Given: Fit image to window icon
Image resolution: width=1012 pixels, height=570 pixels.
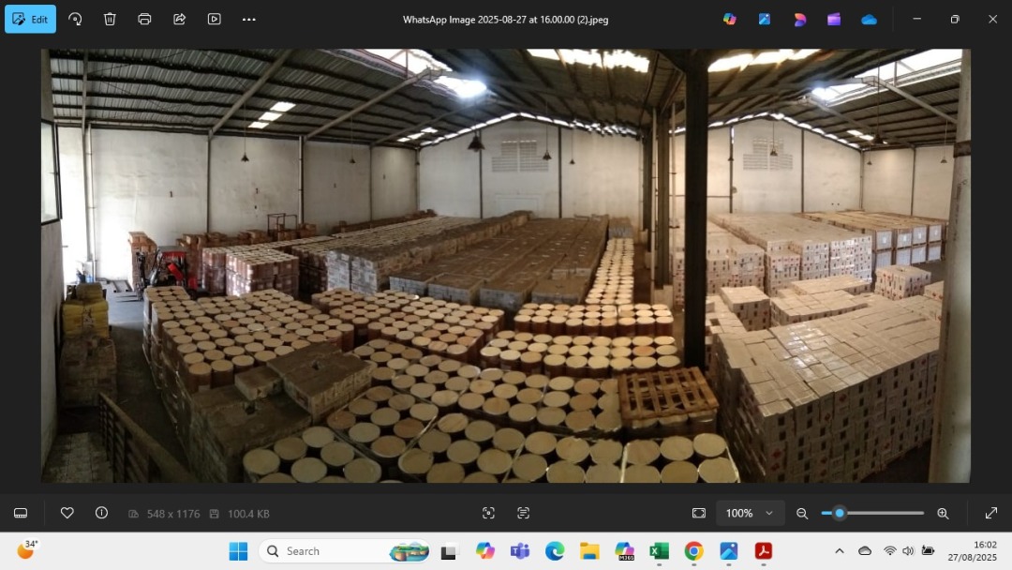Looking at the screenshot, I should pyautogui.click(x=698, y=513).
